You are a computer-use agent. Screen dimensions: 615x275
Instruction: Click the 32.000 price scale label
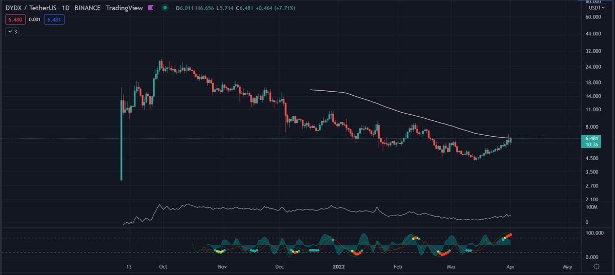pos(593,51)
